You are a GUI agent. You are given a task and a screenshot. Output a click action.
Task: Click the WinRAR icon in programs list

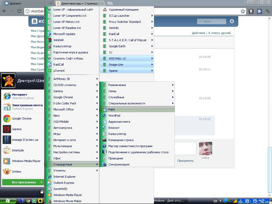pyautogui.click(x=49, y=40)
